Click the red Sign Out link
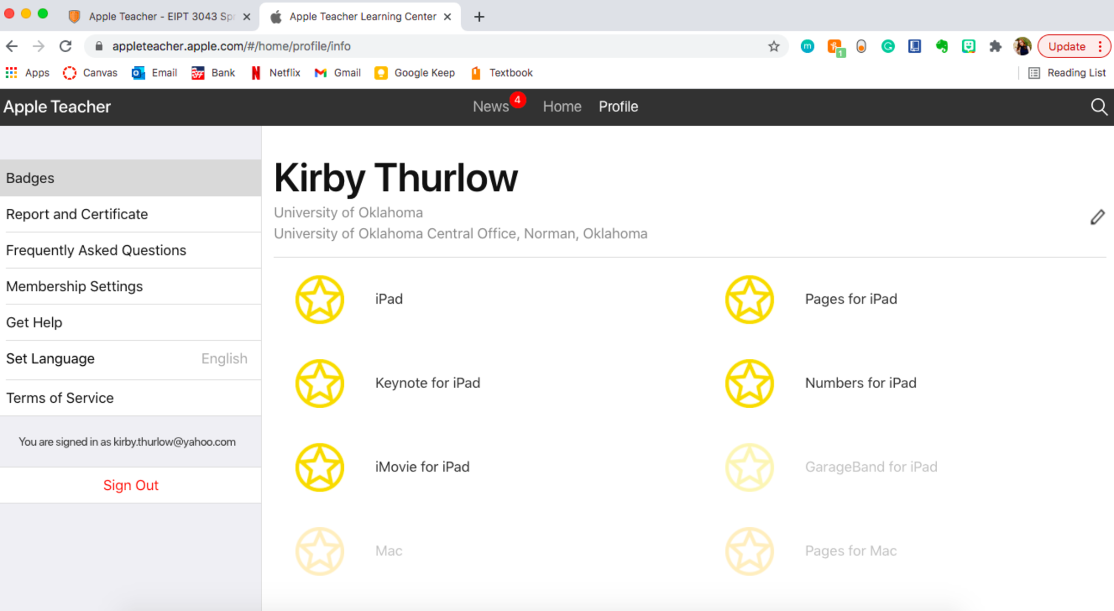This screenshot has width=1114, height=611. (131, 485)
